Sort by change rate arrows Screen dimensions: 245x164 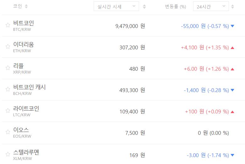pos(232,6)
